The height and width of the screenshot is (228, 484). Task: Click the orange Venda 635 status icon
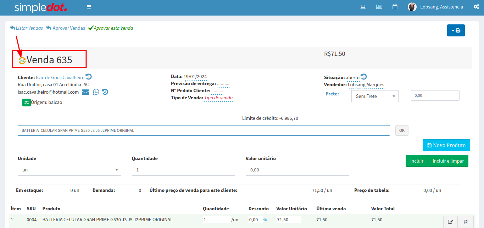click(22, 60)
